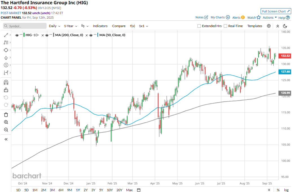
Task: Open the 1-Year period dropdown
Action: tap(71, 26)
